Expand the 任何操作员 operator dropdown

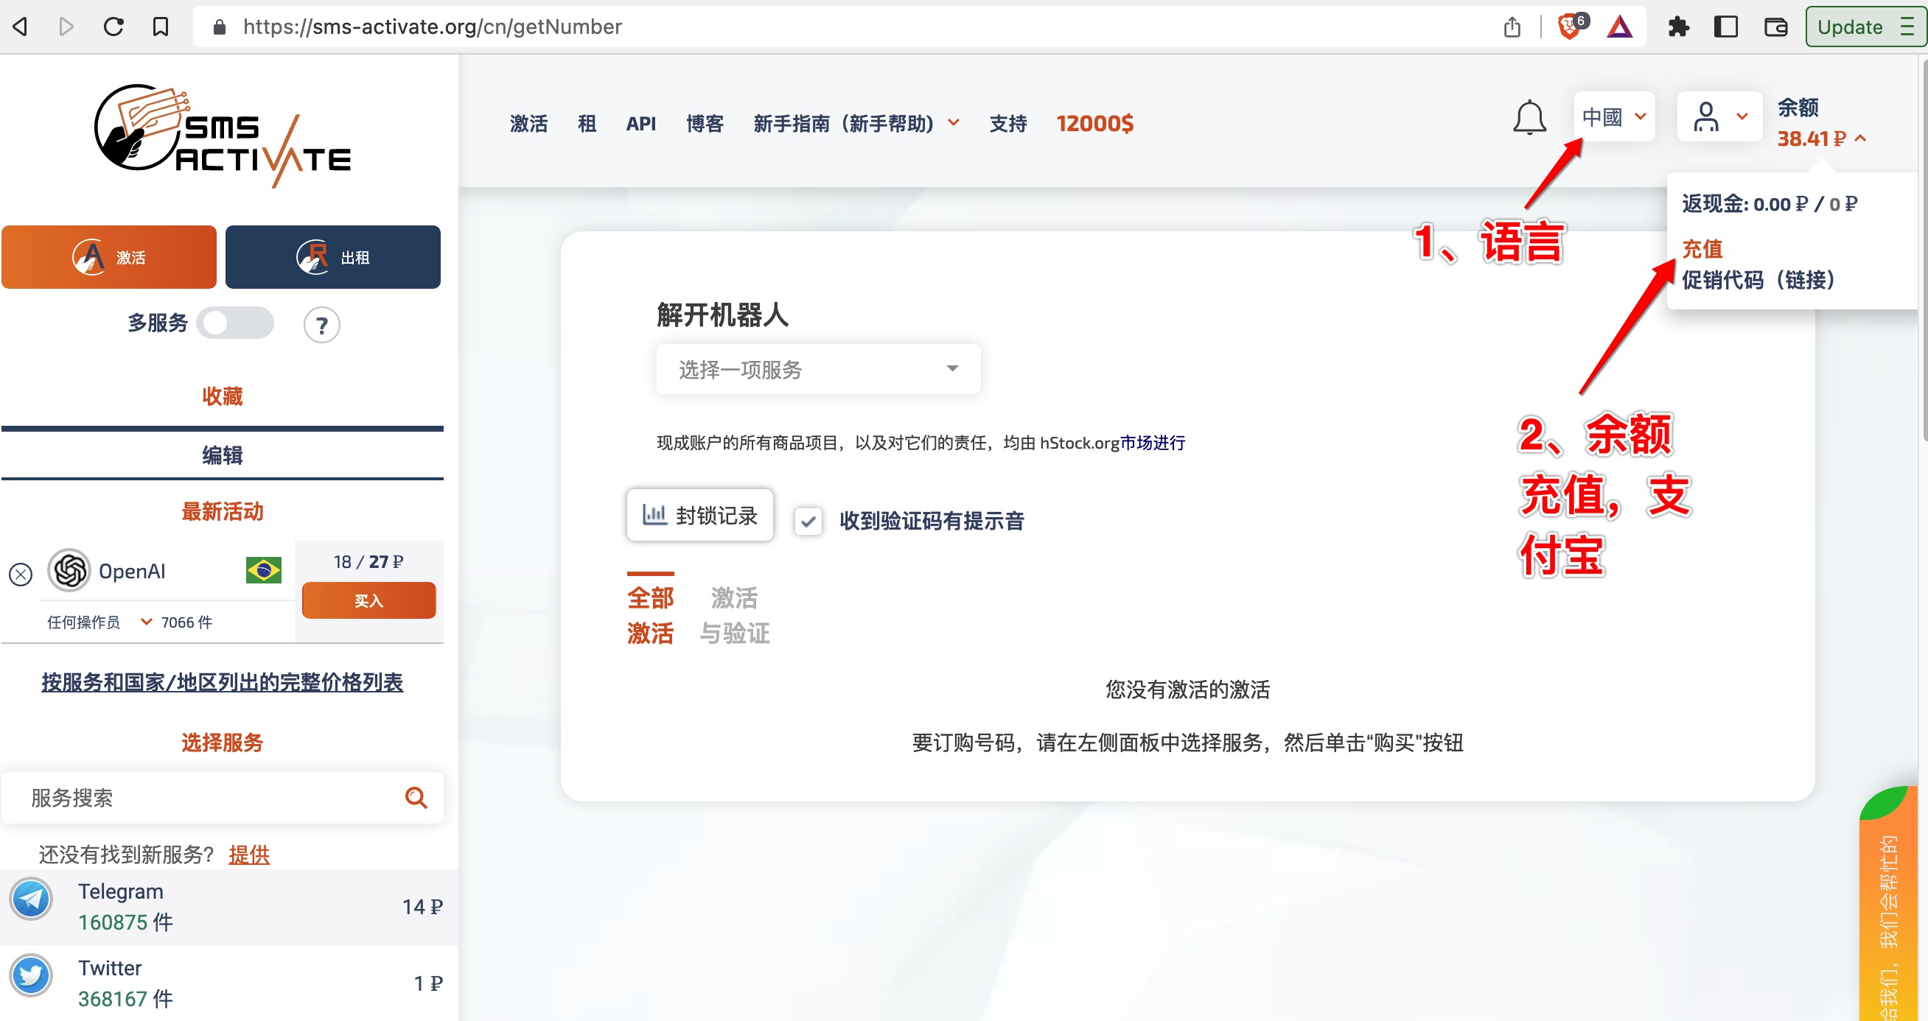[99, 622]
